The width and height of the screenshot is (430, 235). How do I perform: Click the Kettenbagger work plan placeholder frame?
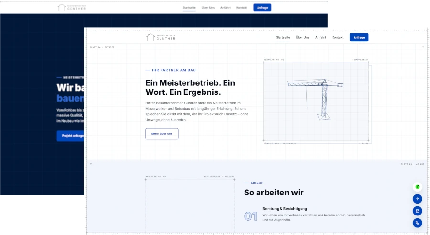coord(190,206)
